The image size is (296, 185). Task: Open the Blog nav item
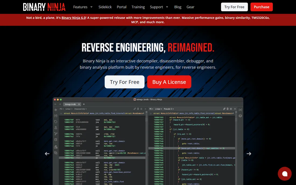tap(178, 7)
